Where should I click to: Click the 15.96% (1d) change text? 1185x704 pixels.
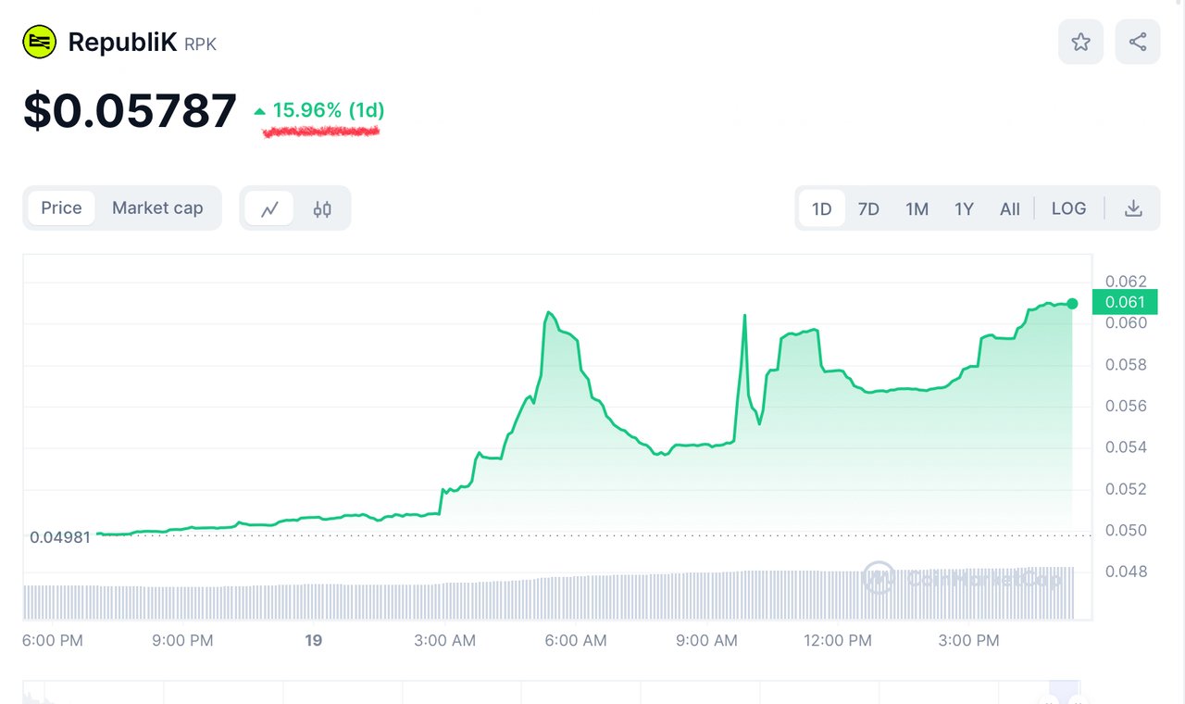click(328, 110)
